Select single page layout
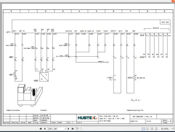 (x=143, y=129)
